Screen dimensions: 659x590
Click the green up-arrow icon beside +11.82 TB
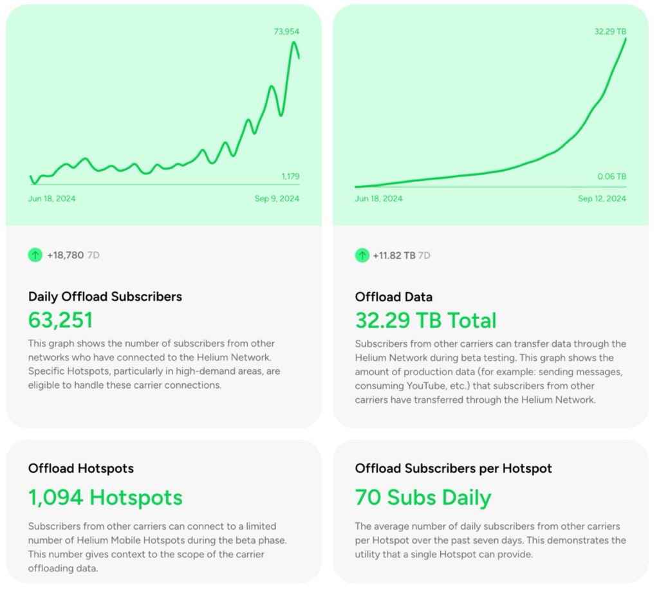click(x=362, y=255)
